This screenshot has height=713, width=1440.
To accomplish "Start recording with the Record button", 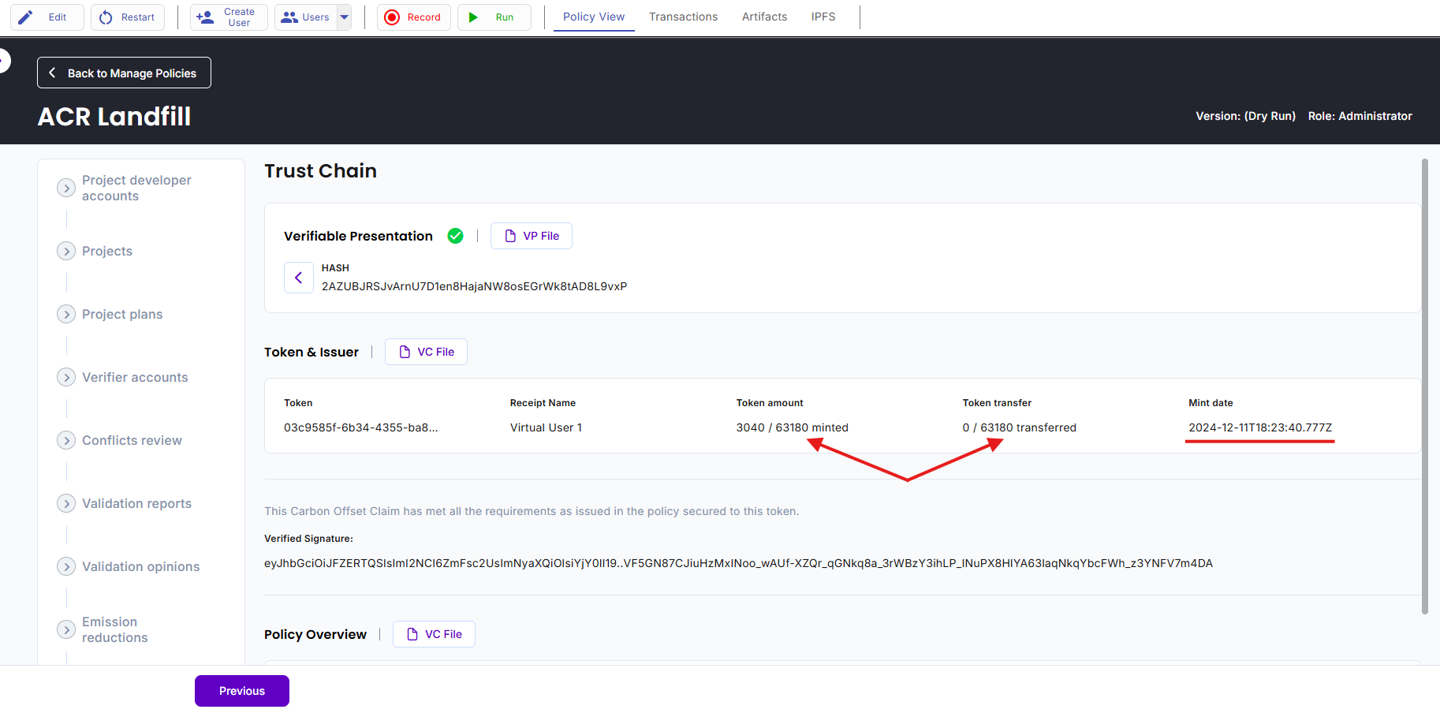I will click(414, 17).
